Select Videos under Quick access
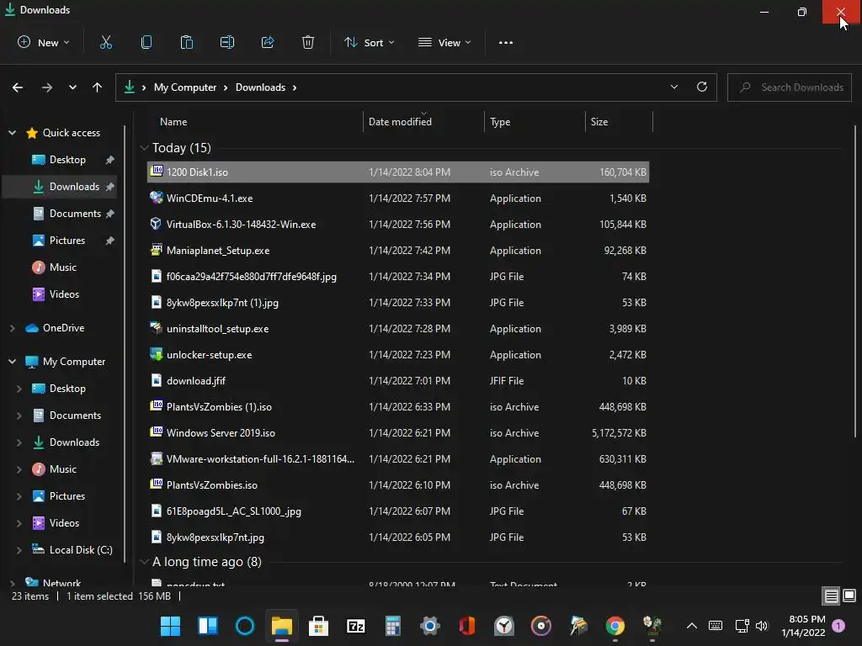Screen dimensions: 862x646 (64, 294)
